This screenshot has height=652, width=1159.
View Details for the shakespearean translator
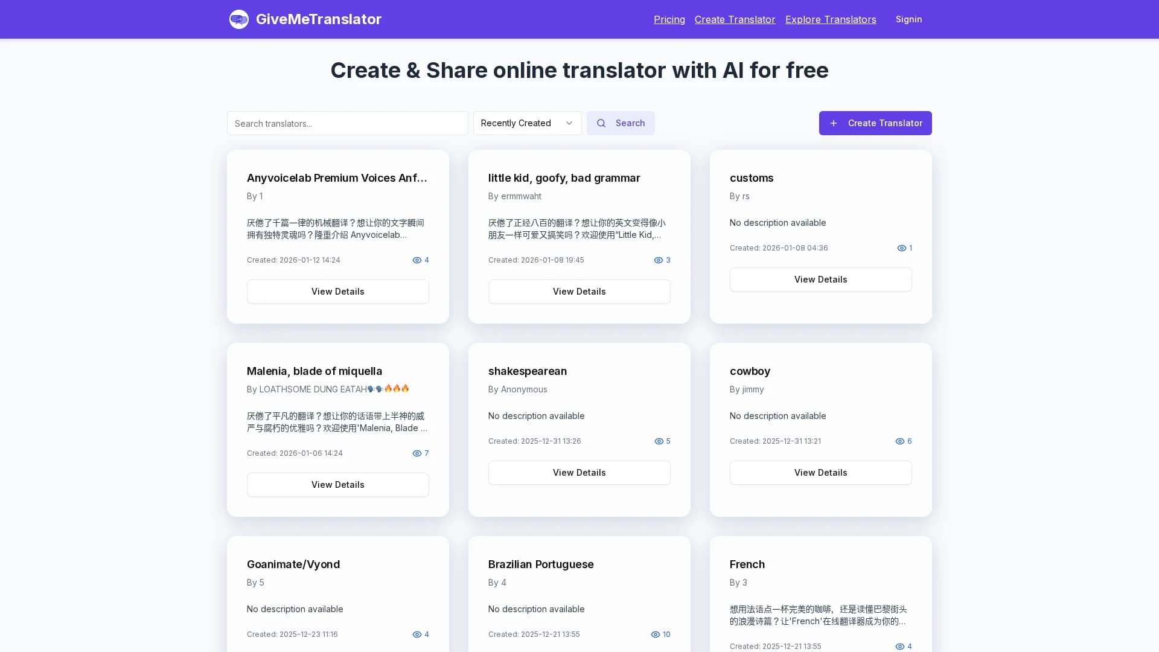[x=579, y=473]
